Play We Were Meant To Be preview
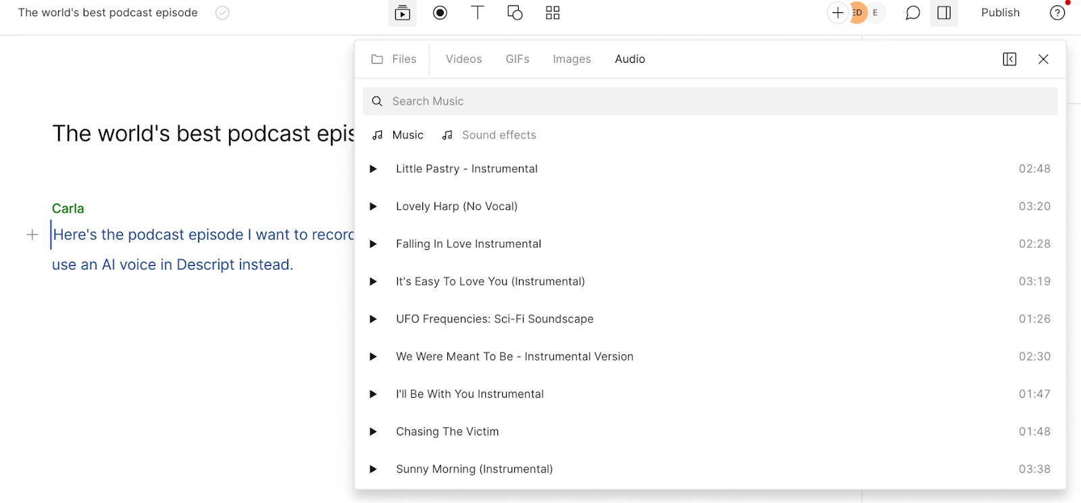 pos(373,356)
